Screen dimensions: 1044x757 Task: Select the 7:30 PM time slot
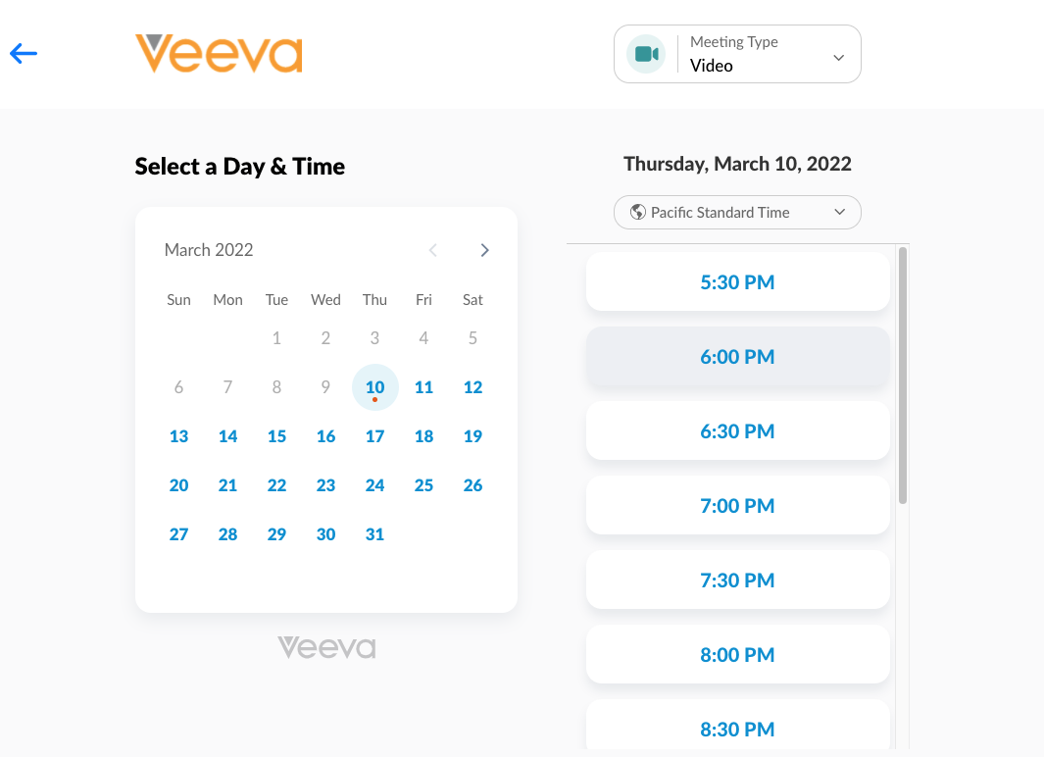[x=737, y=580]
